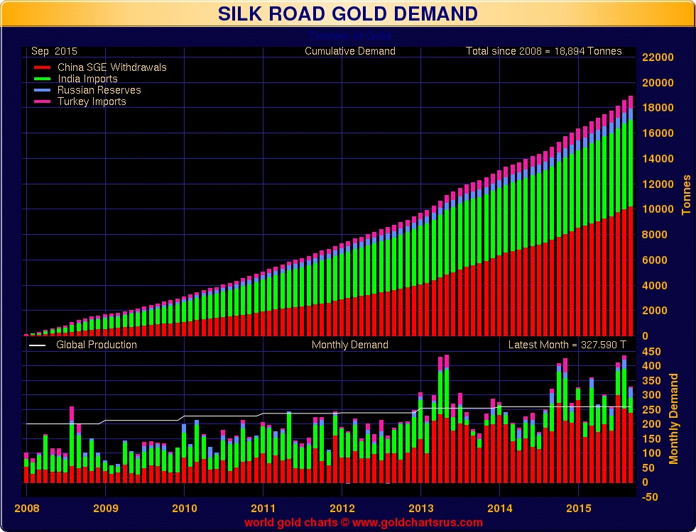
Task: Click the pink Turkey Imports legend swatch
Action: point(42,101)
